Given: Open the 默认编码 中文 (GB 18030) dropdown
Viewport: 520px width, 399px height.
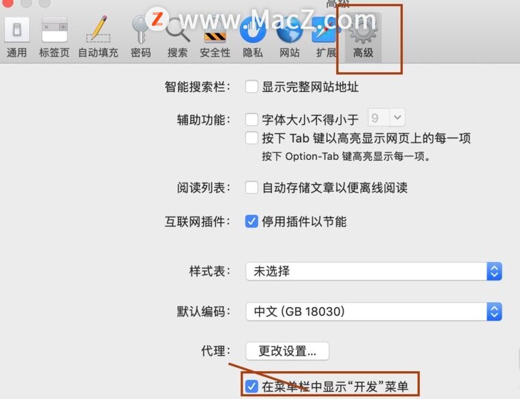Looking at the screenshot, I should (373, 312).
